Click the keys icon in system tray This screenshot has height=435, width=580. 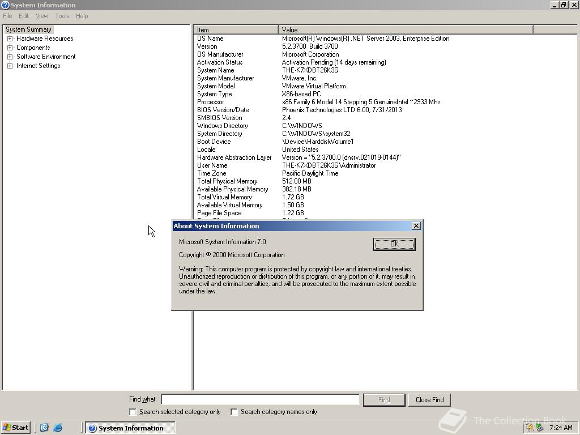pos(530,428)
